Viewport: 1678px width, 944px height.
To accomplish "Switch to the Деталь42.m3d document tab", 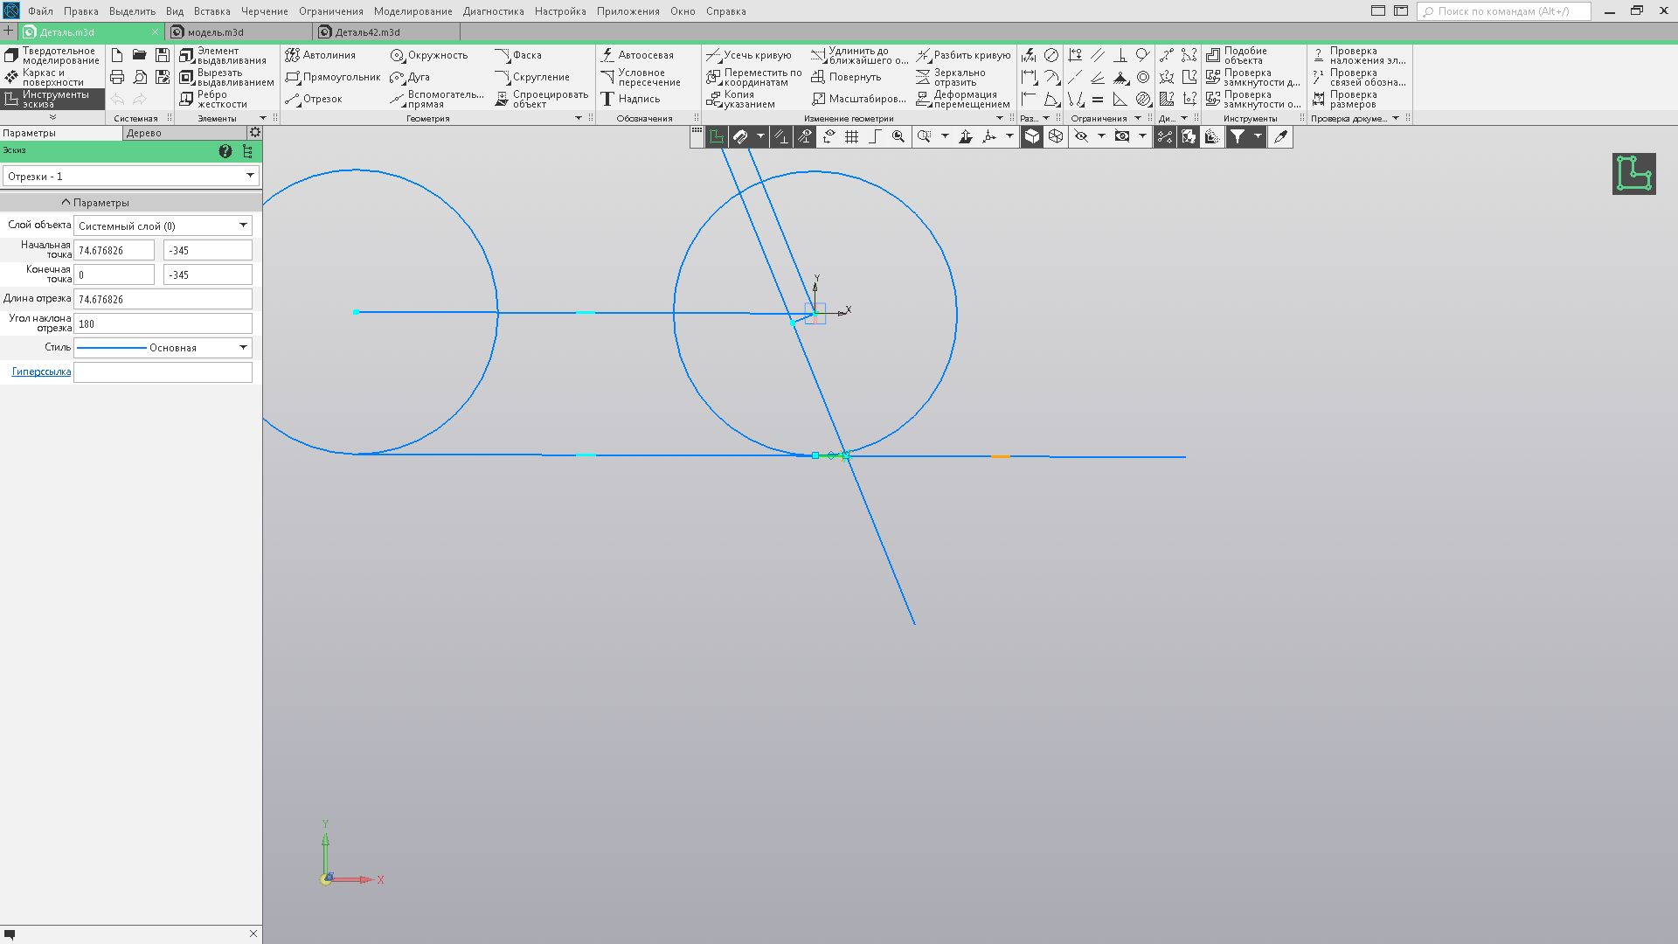I will tap(367, 32).
